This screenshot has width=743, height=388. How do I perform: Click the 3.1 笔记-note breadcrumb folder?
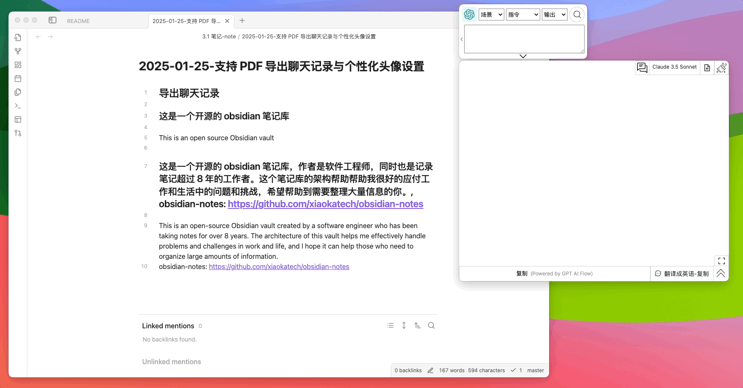click(x=219, y=37)
